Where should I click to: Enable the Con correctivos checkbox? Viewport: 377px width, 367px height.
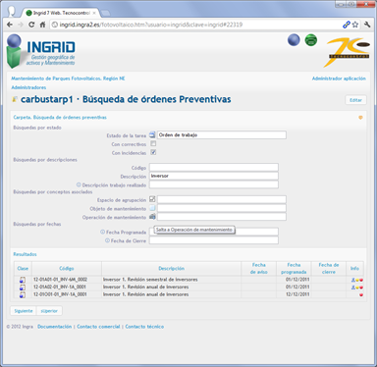coord(153,143)
